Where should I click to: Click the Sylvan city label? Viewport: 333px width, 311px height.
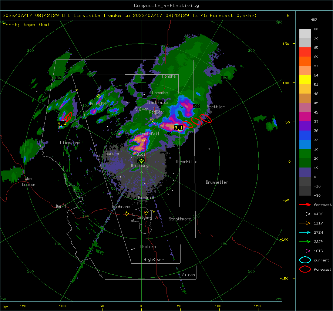coord(142,109)
